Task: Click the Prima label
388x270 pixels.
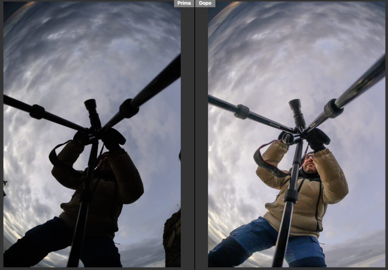Action: point(184,3)
